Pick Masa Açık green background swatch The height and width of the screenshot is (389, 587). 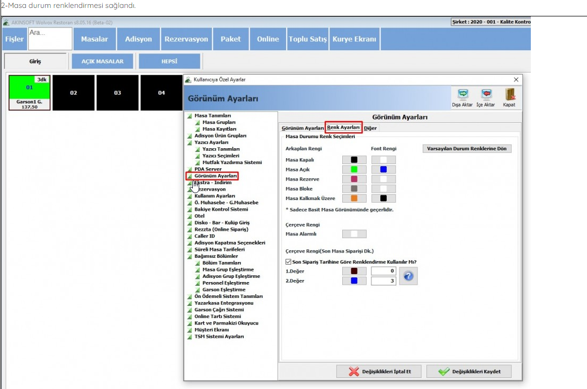(x=354, y=169)
